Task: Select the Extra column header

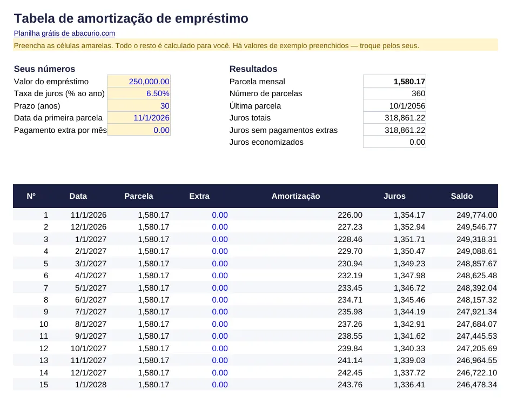Action: coord(199,196)
